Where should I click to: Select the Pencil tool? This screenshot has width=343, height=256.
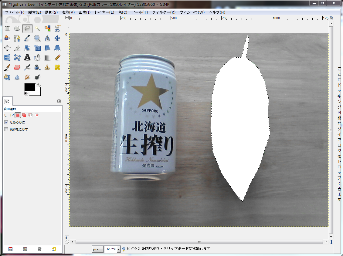57,58
